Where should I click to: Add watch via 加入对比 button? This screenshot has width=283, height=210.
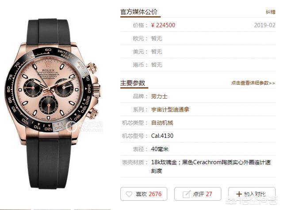click(x=252, y=194)
